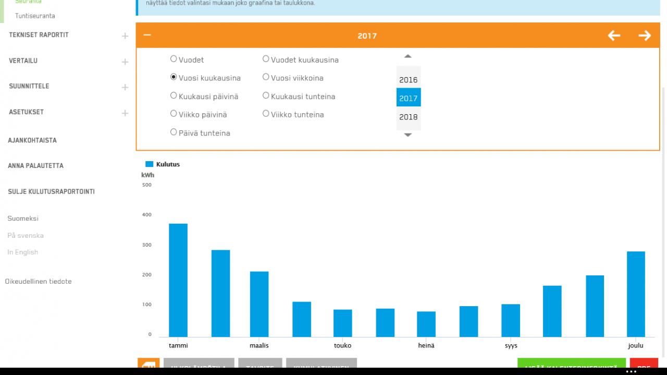
Task: Select the Kuukausi päivinä radio button
Action: coord(174,96)
